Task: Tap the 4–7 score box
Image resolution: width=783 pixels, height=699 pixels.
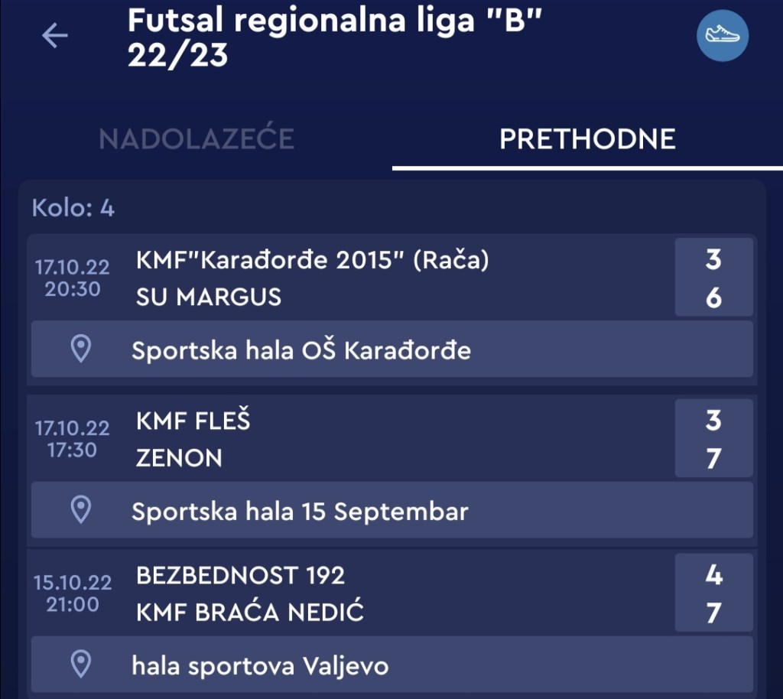Action: [x=713, y=593]
